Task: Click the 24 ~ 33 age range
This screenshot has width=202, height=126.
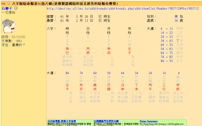Action: click(x=166, y=37)
